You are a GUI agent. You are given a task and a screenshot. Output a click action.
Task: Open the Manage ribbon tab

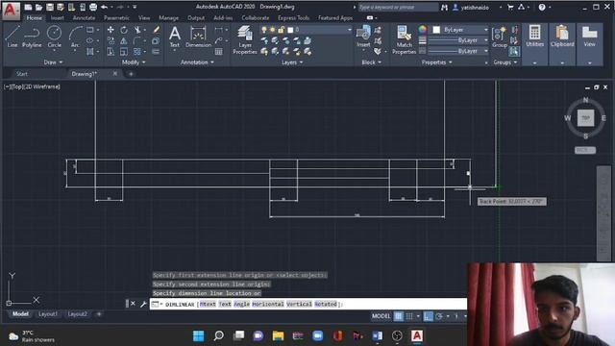pyautogui.click(x=169, y=18)
